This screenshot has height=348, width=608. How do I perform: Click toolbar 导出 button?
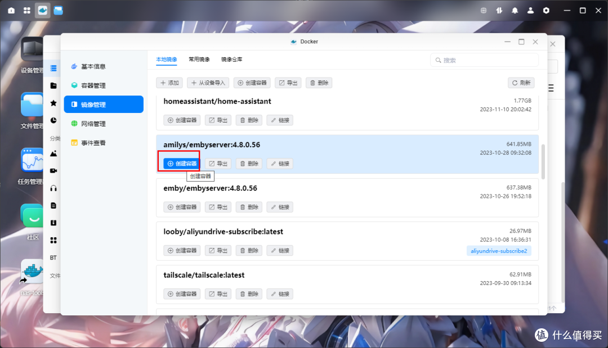[288, 83]
